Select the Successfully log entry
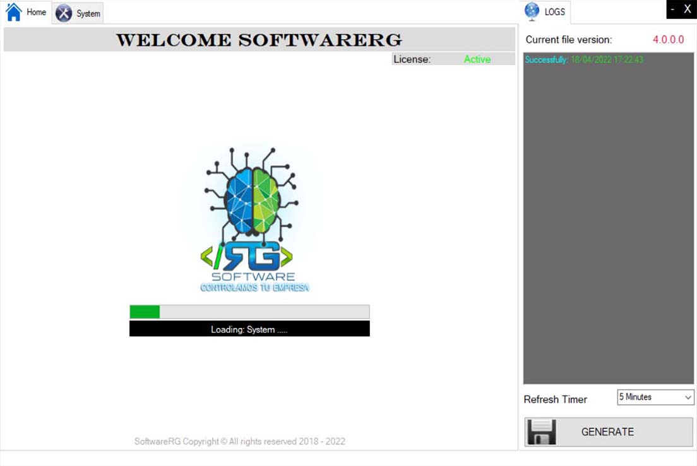Screen dimensions: 697x466 (584, 60)
